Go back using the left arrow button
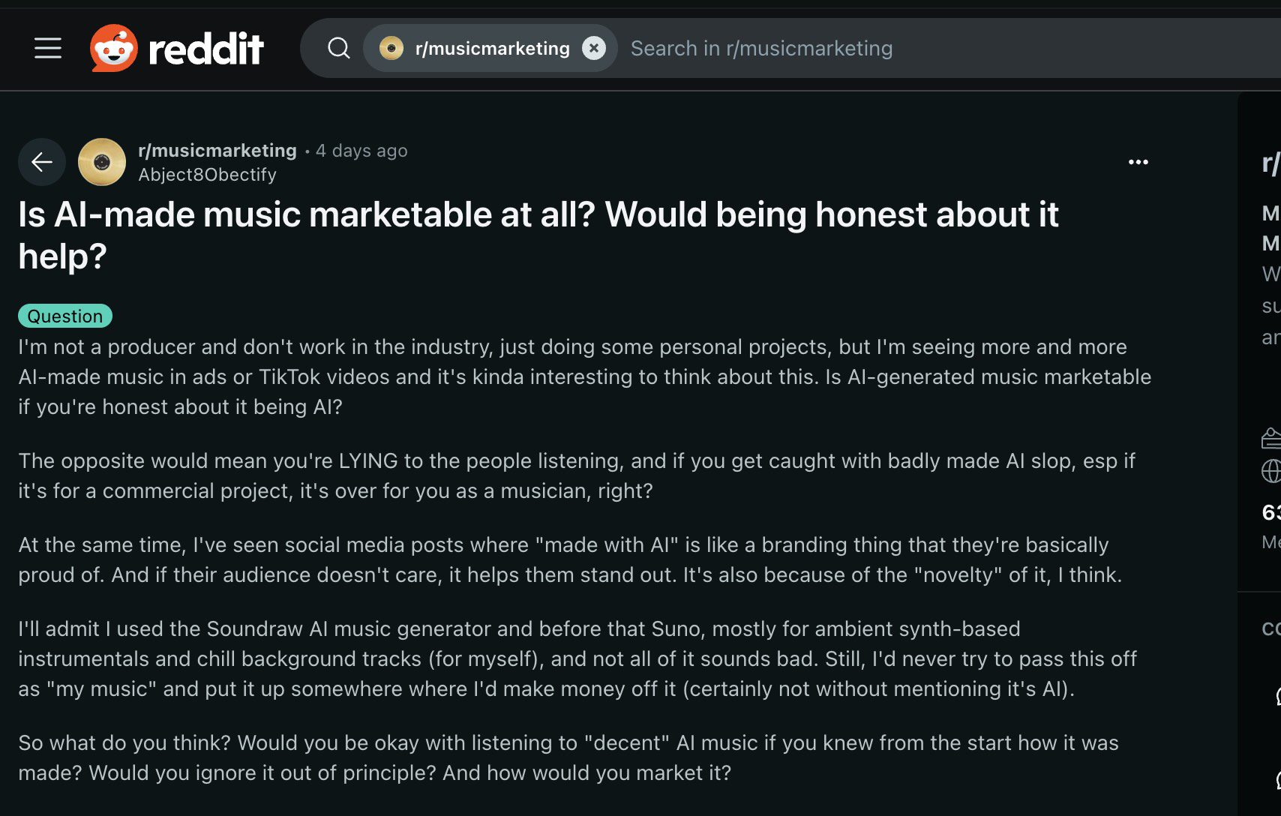Image resolution: width=1281 pixels, height=816 pixels. 42,162
